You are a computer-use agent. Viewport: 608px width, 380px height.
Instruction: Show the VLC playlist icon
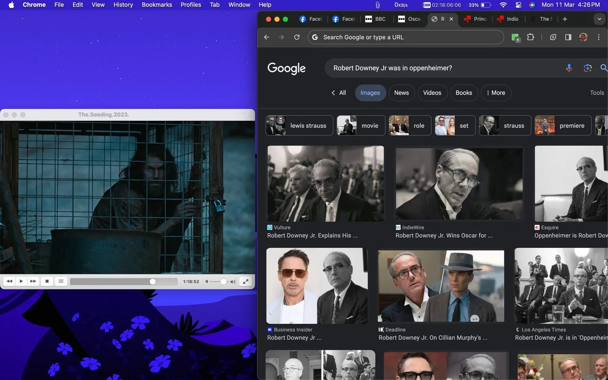click(61, 281)
